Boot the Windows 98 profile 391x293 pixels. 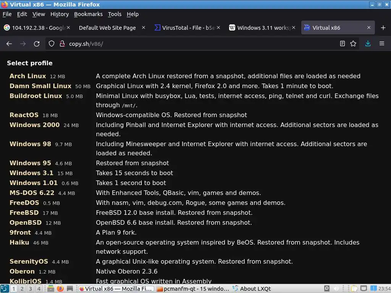tap(30, 144)
